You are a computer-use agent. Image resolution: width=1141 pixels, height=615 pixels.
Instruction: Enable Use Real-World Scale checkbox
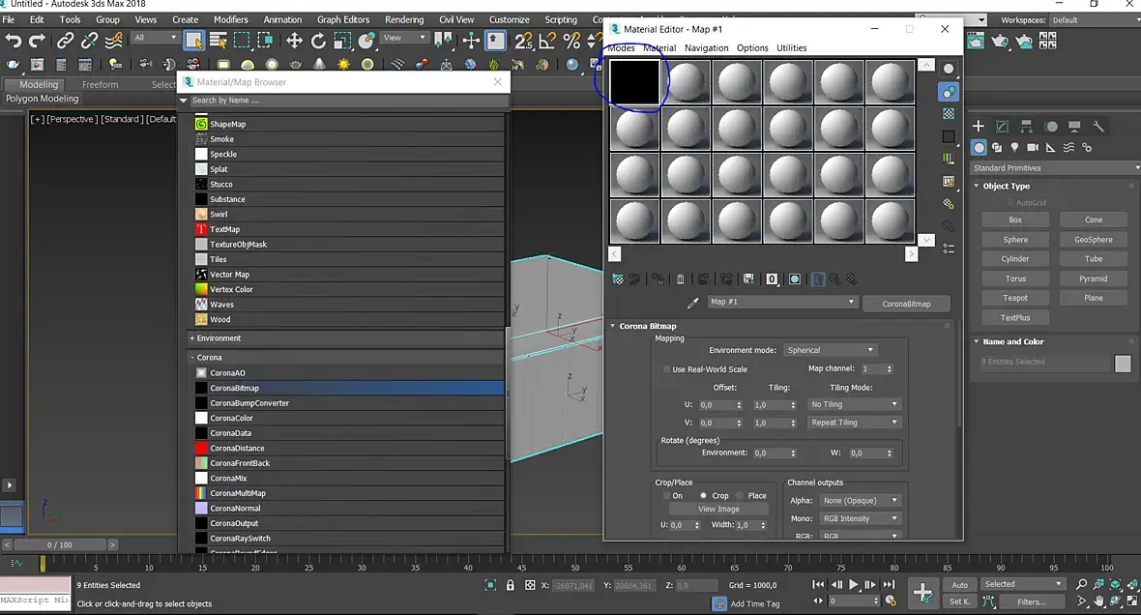click(666, 369)
